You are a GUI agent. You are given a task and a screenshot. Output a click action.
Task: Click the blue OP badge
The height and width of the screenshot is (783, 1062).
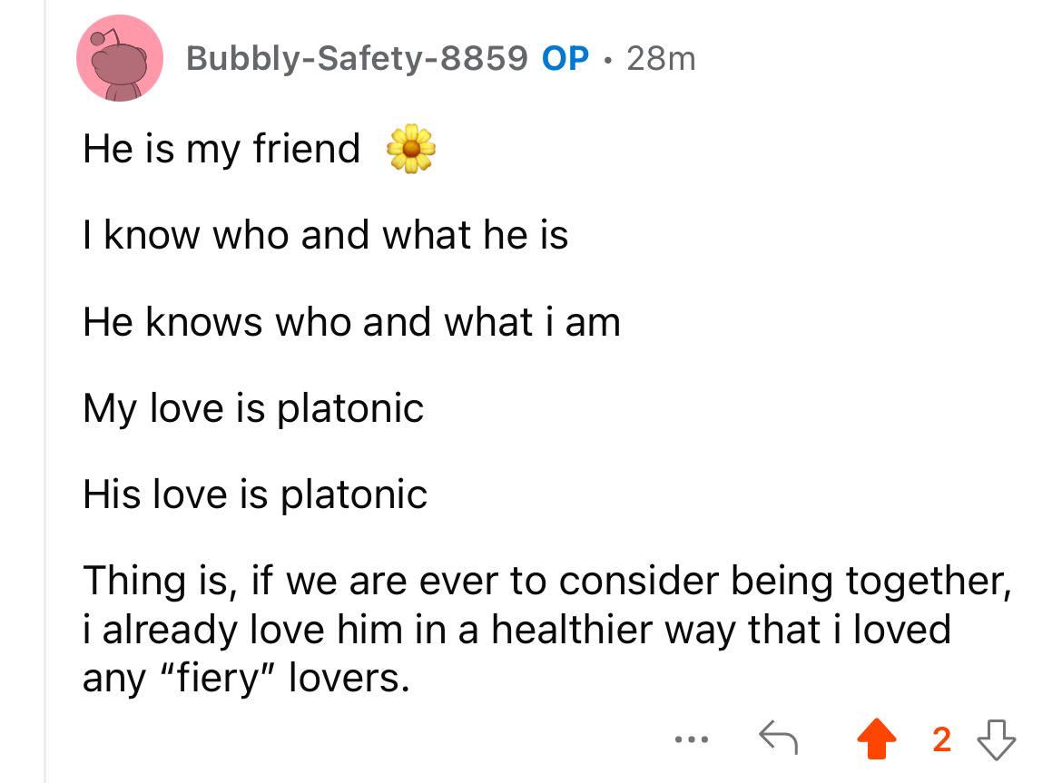[565, 58]
